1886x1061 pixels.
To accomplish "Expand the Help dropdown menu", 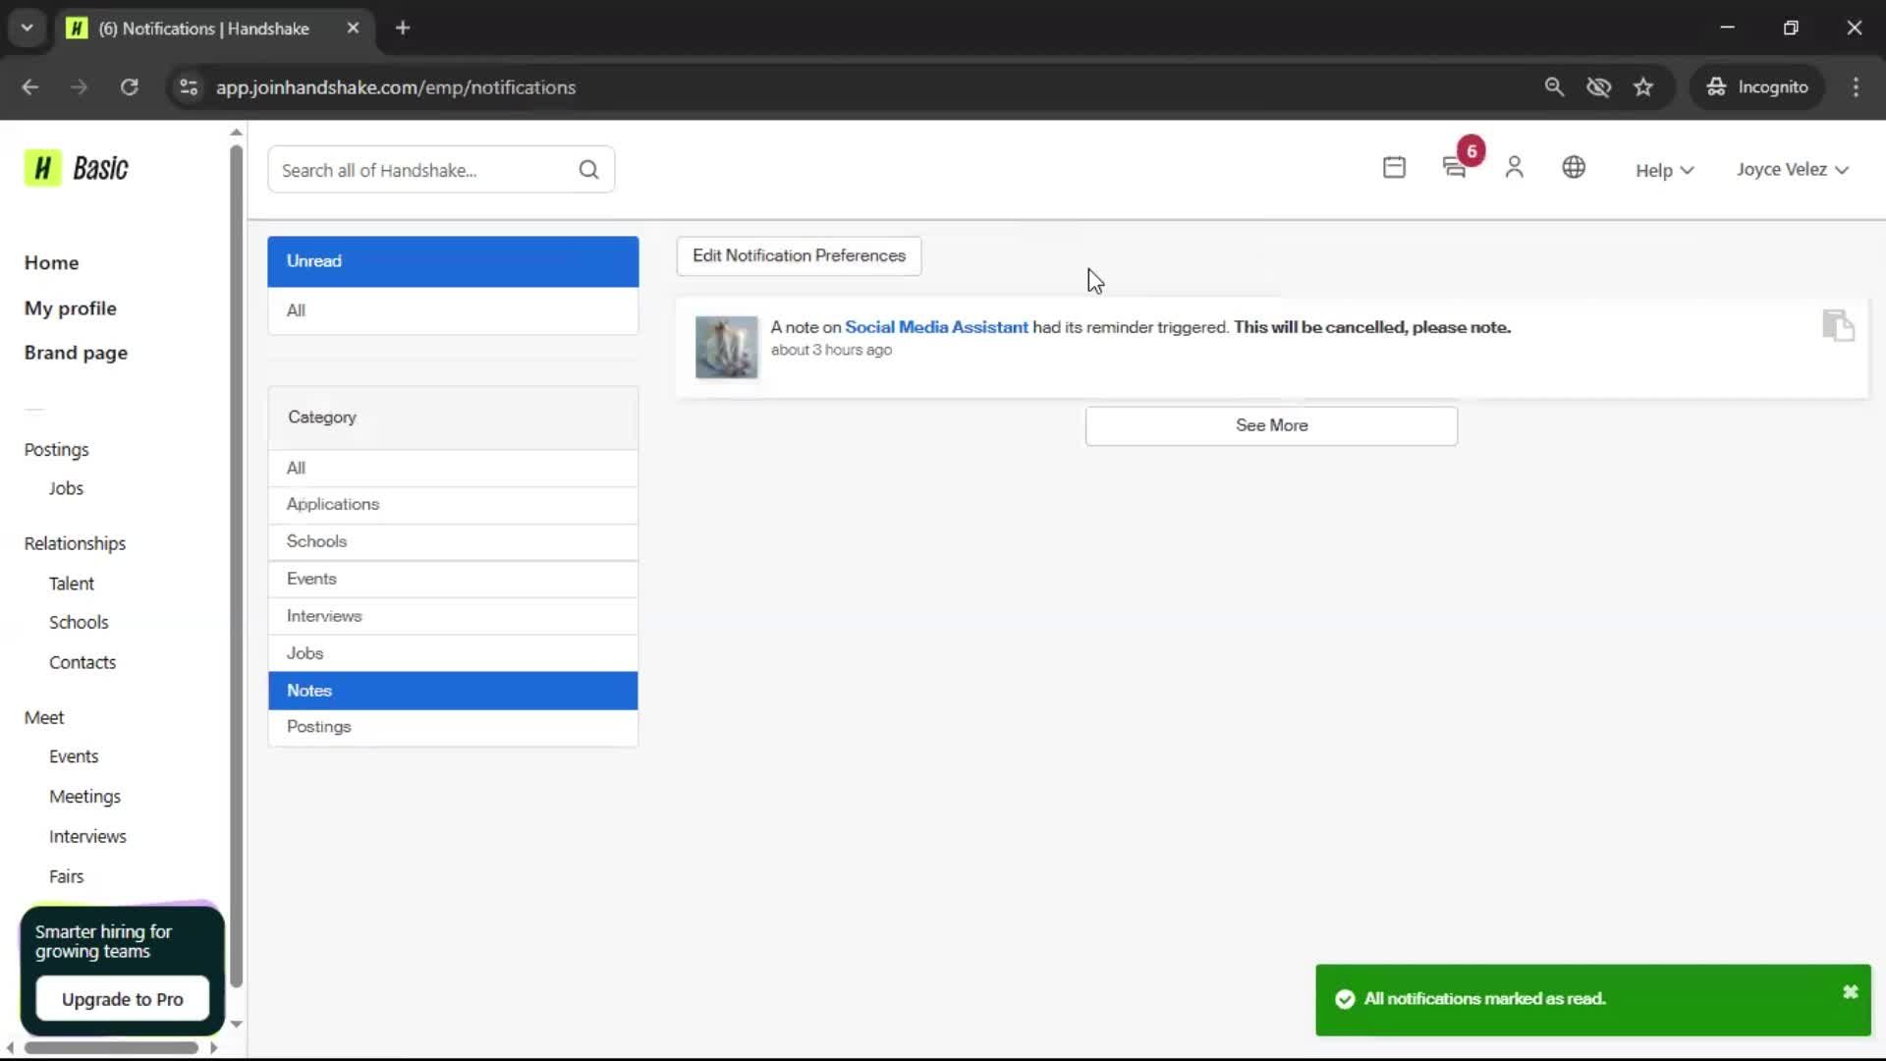I will coord(1664,170).
